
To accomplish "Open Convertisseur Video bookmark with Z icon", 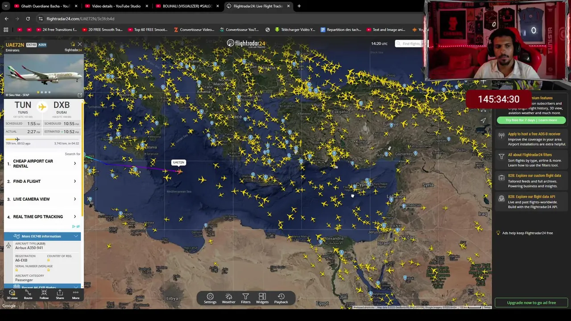I will point(194,30).
